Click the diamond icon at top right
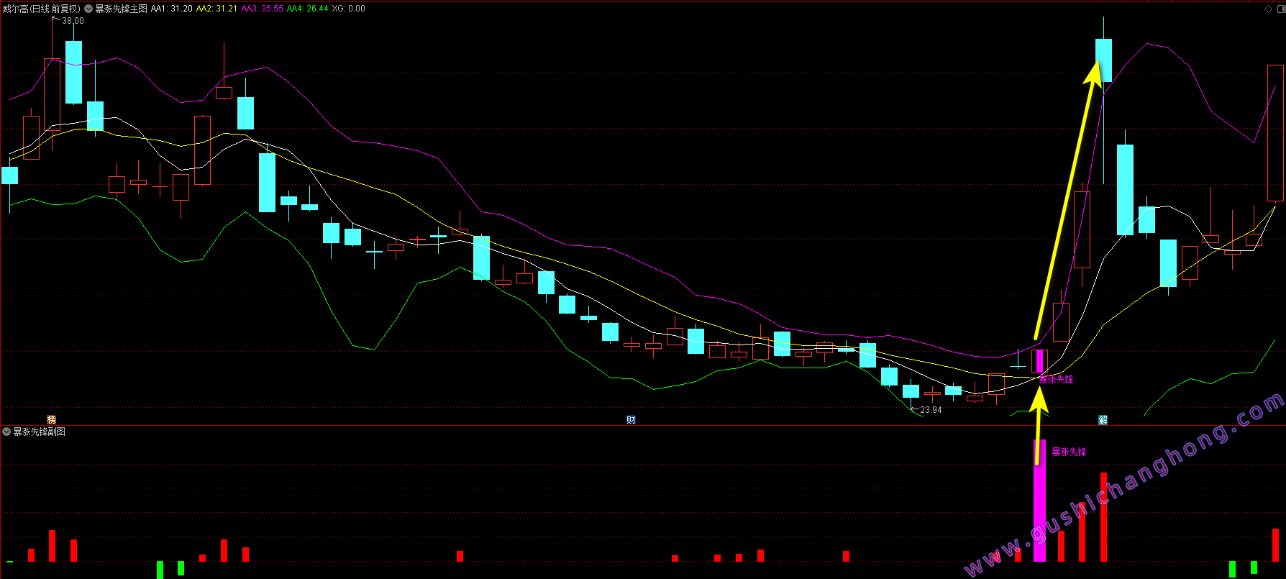Image resolution: width=1286 pixels, height=579 pixels. coord(1268,9)
